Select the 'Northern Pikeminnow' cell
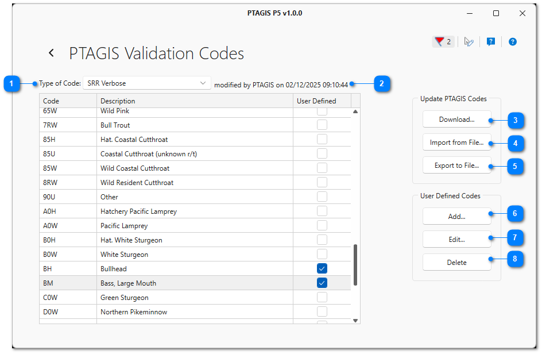Screen dimensions: 542x354 point(195,312)
